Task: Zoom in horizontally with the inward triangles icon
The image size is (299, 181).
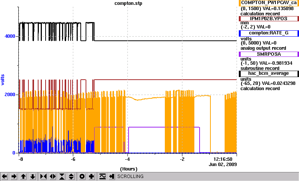Action: click(43, 177)
